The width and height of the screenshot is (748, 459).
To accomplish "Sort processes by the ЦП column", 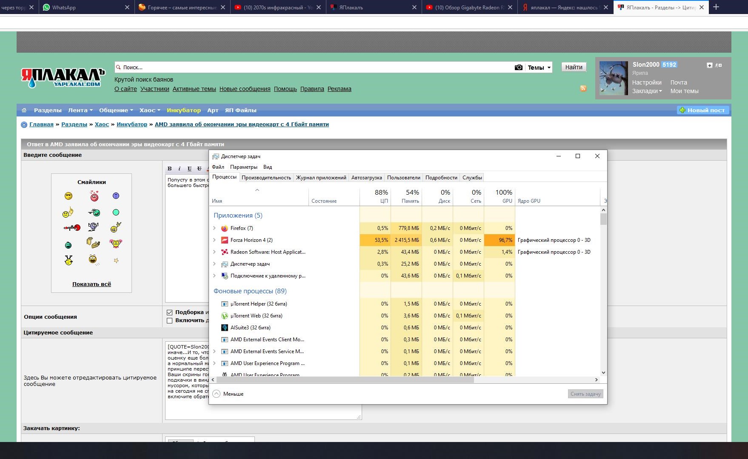I will click(375, 197).
